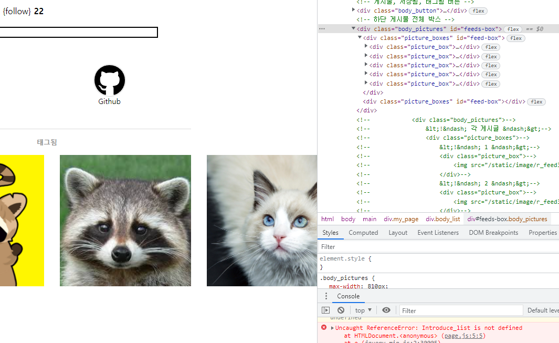Click the .body_pictures selector in Styles
The image size is (559, 343).
344,278
